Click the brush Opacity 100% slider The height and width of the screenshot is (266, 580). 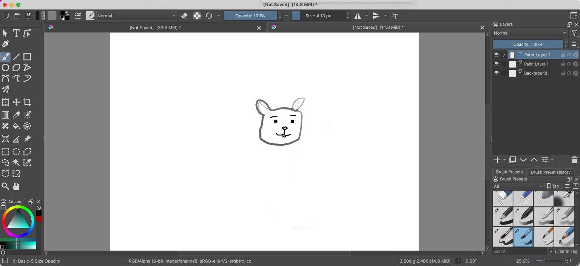(250, 16)
